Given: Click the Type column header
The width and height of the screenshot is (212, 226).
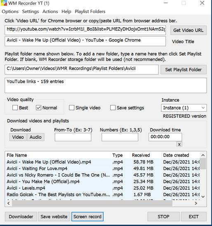Looking at the screenshot, I should (x=121, y=155).
